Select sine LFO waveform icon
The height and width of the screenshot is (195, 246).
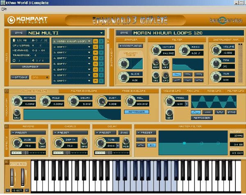click(x=196, y=112)
